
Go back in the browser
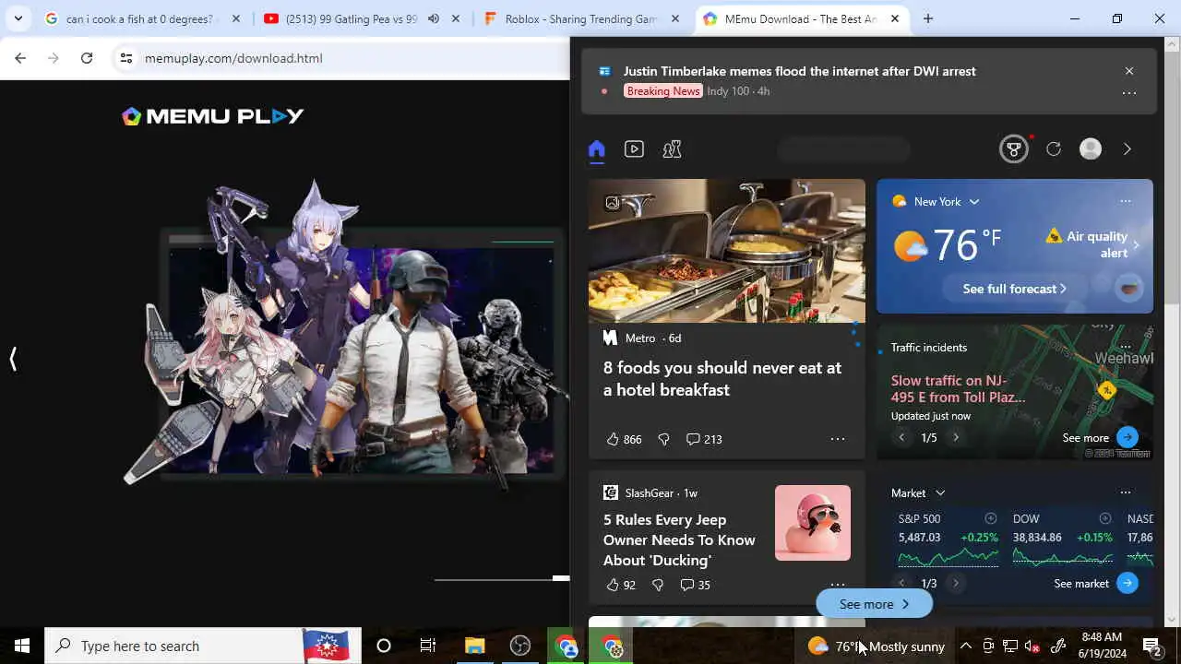[x=20, y=58]
